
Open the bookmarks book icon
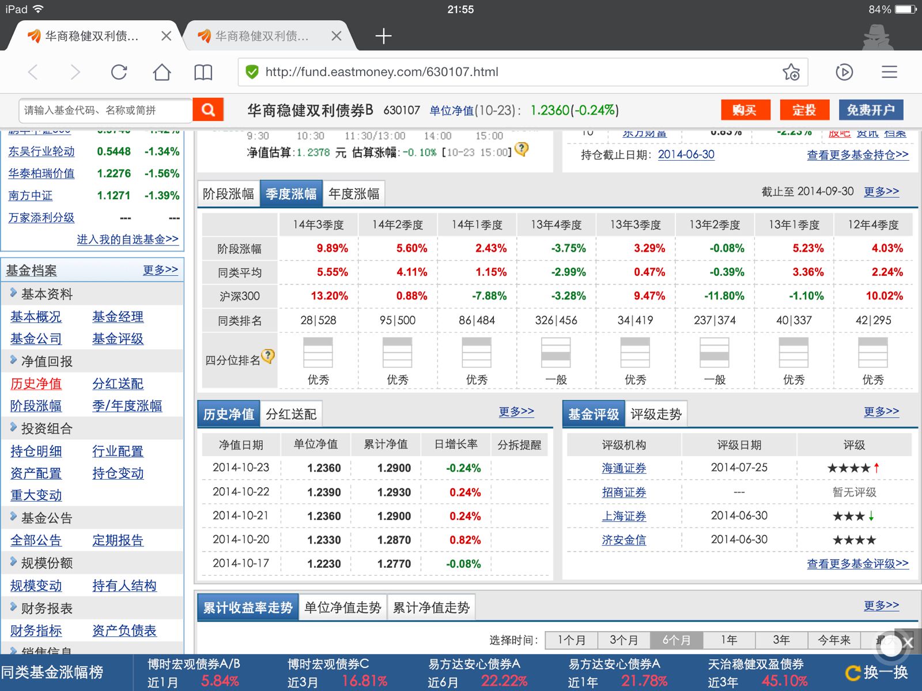coord(203,72)
